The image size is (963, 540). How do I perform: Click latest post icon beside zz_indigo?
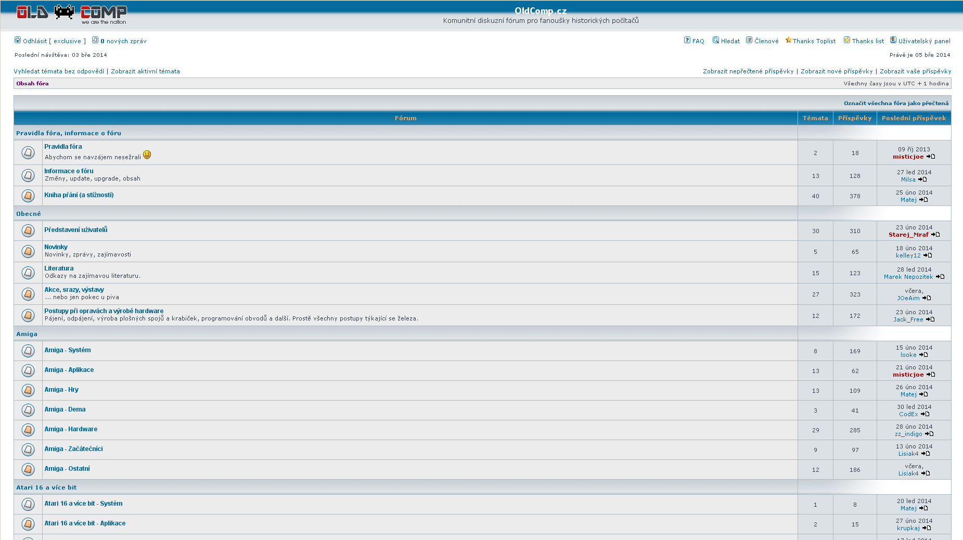pyautogui.click(x=929, y=434)
